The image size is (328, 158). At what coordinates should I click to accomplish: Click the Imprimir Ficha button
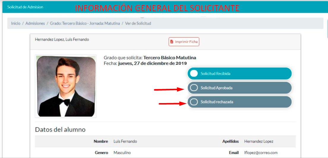click(x=184, y=42)
